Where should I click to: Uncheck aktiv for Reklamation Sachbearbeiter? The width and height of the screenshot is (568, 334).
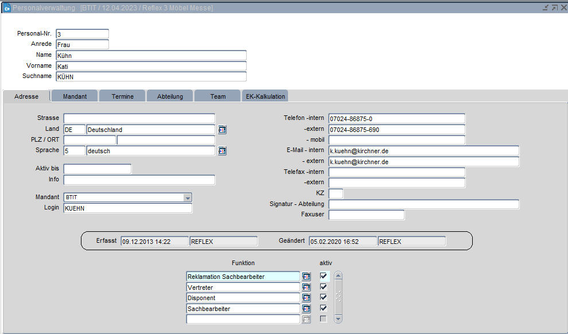pyautogui.click(x=324, y=276)
